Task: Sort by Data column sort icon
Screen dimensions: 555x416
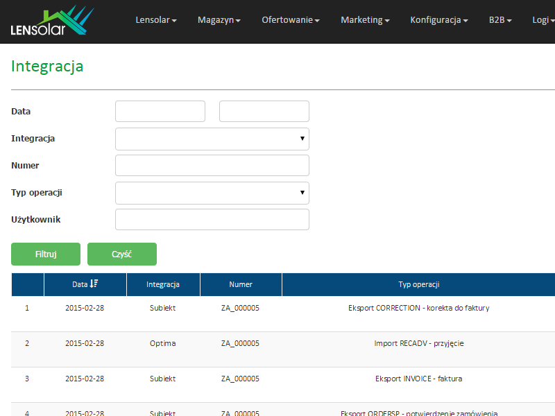Action: (94, 284)
